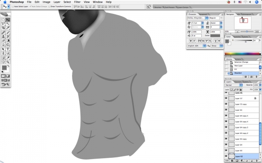262x163 pixels.
Task: Select the Blur tool
Action: [x=3, y=44]
